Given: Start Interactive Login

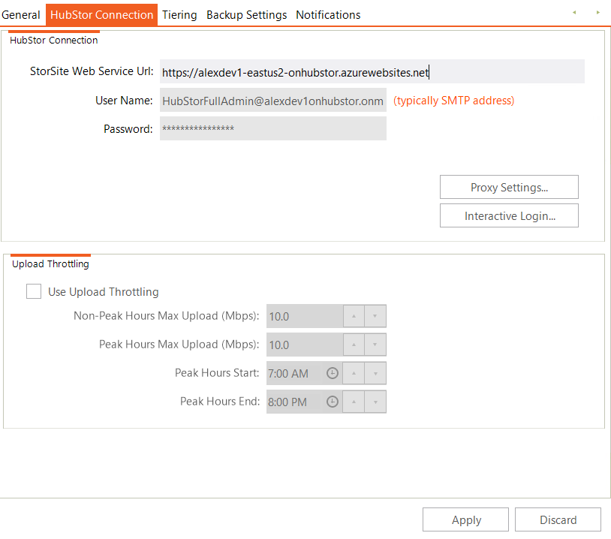Looking at the screenshot, I should (x=509, y=215).
